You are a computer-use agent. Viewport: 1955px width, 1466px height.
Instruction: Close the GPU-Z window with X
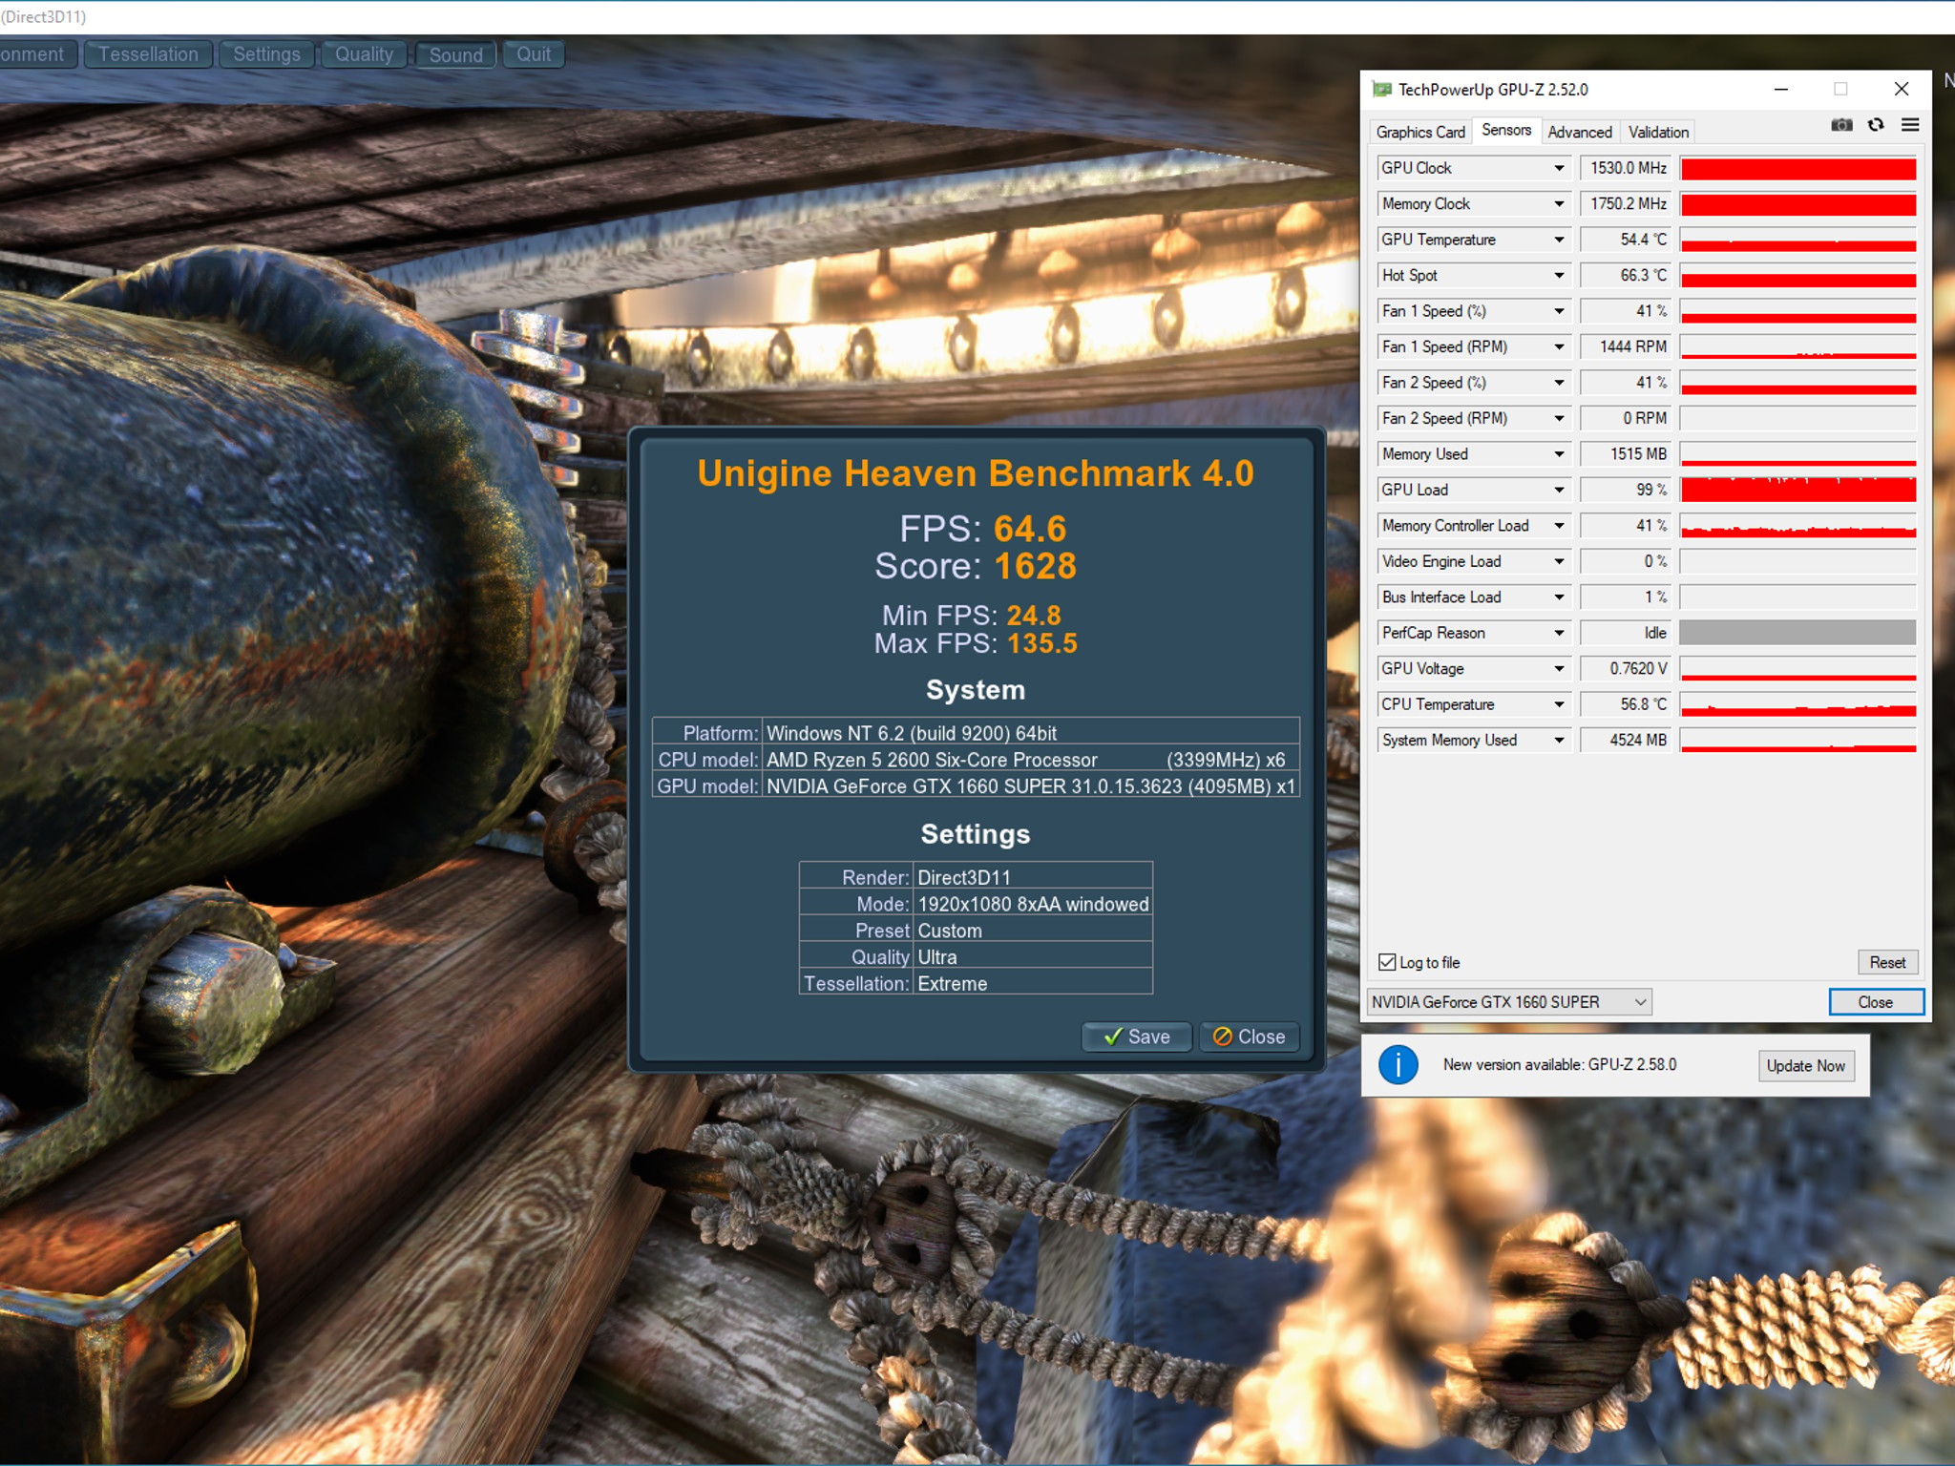1902,90
